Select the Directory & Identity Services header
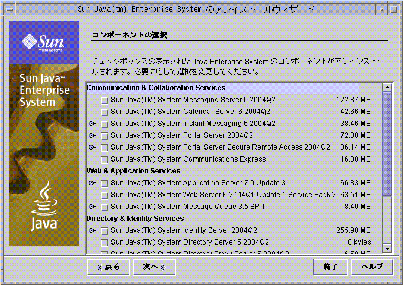The image size is (403, 285). point(135,218)
